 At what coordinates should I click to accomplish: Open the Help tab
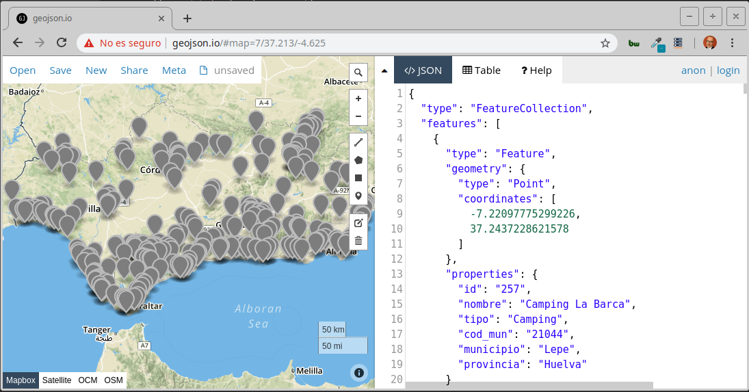click(536, 70)
